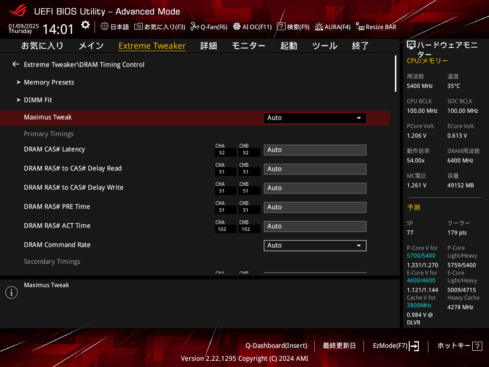Switch to the モニター tab

(x=248, y=46)
